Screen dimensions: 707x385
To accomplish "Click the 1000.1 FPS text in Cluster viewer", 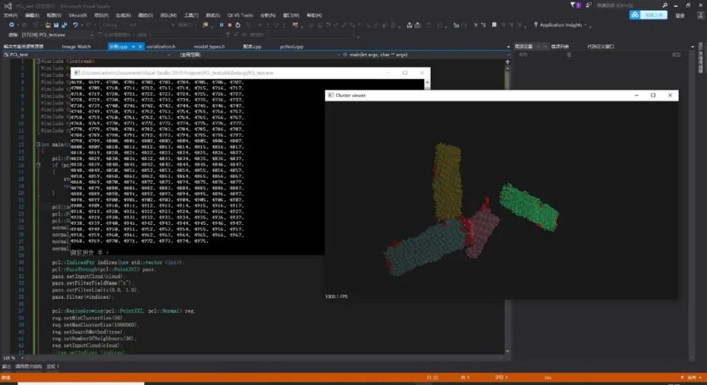I will 336,296.
